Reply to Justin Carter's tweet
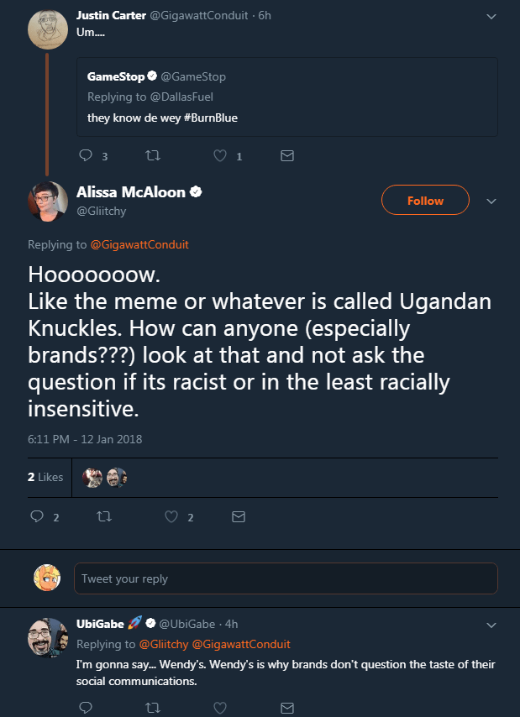Image resolution: width=520 pixels, height=717 pixels. click(85, 156)
